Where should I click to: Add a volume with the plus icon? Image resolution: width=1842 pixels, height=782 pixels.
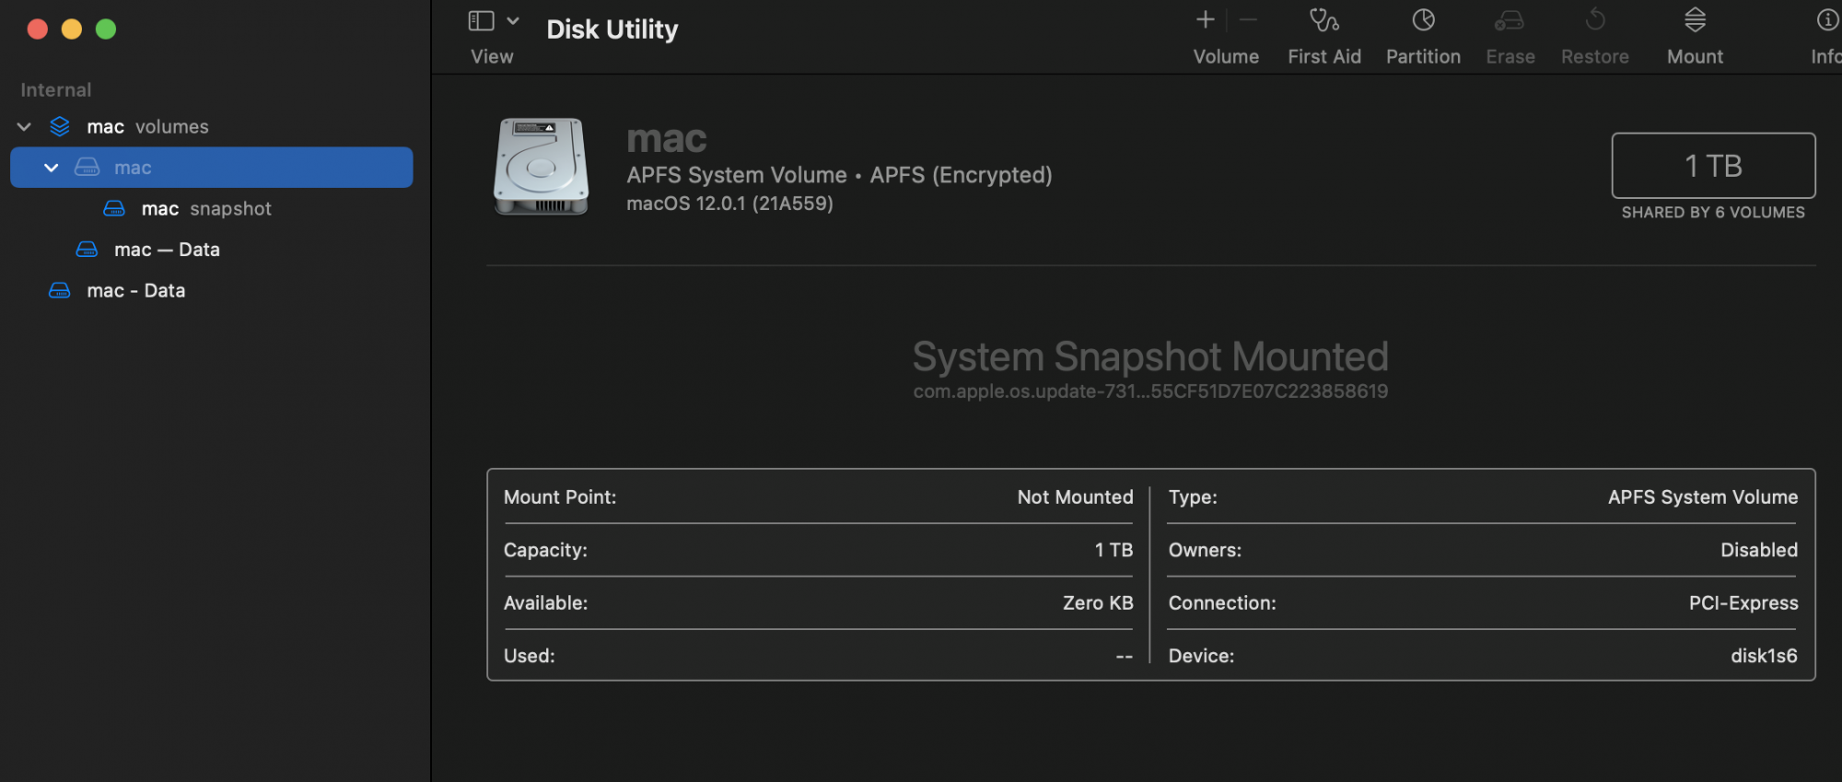click(1205, 19)
